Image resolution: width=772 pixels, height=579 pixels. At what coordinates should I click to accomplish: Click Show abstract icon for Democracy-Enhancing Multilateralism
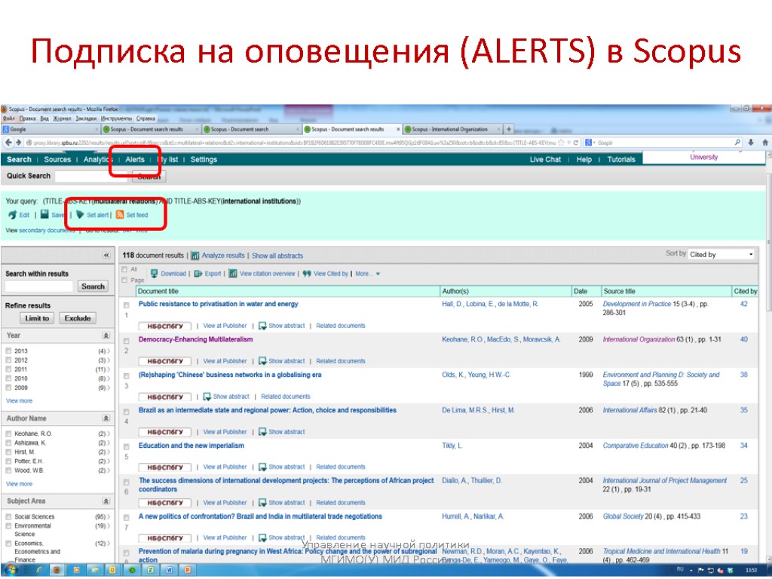[262, 361]
